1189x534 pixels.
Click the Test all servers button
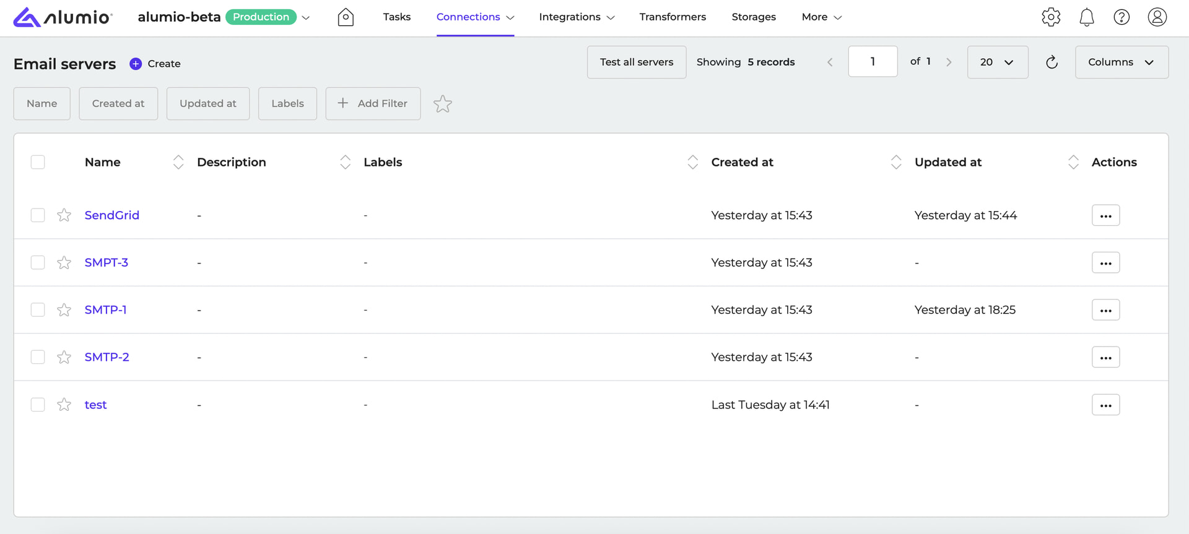pos(636,62)
